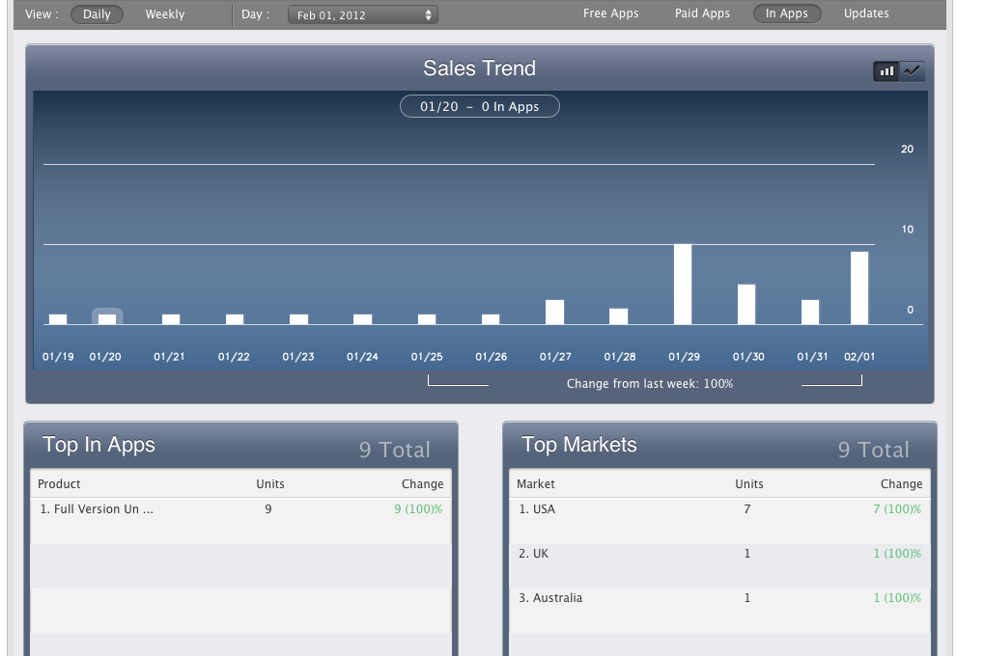This screenshot has height=656, width=985.
Task: Sort Top In Apps by Product header
Action: point(59,484)
